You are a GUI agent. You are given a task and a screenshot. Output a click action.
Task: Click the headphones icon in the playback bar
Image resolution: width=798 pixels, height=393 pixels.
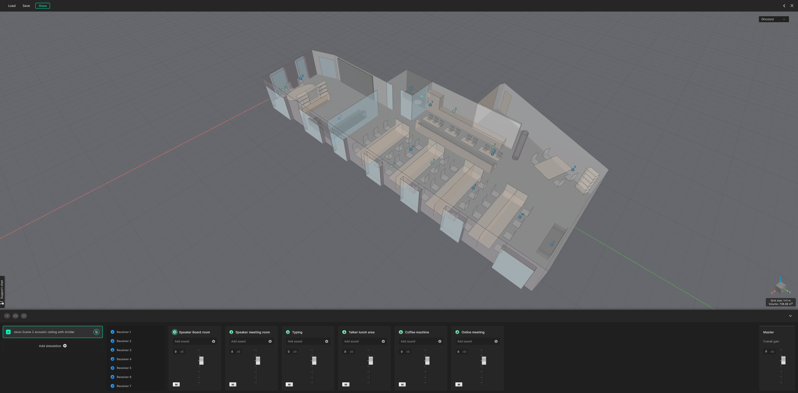pyautogui.click(x=16, y=316)
